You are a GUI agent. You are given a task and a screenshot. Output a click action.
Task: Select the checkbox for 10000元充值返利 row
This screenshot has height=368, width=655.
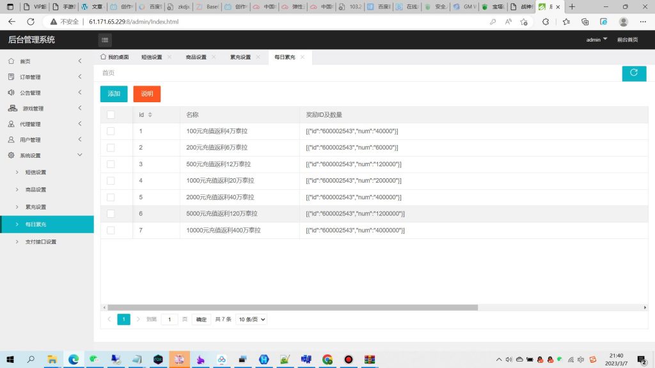111,230
